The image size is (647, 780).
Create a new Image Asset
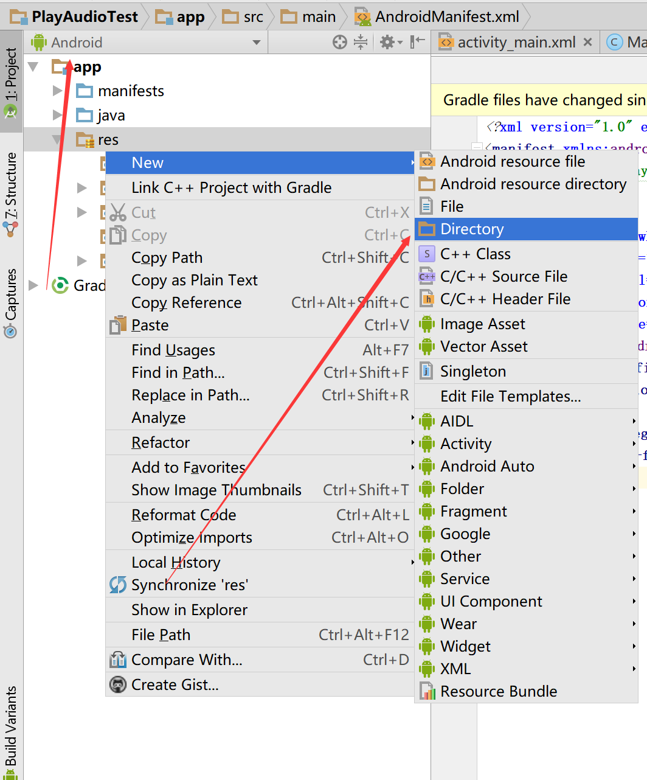tap(482, 324)
